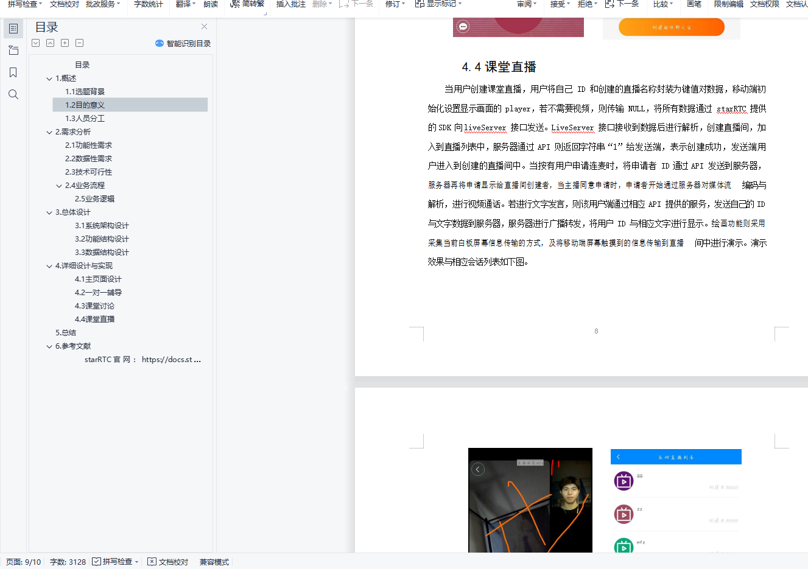Click the 4.4 课堂直播 heading in the document

click(499, 67)
